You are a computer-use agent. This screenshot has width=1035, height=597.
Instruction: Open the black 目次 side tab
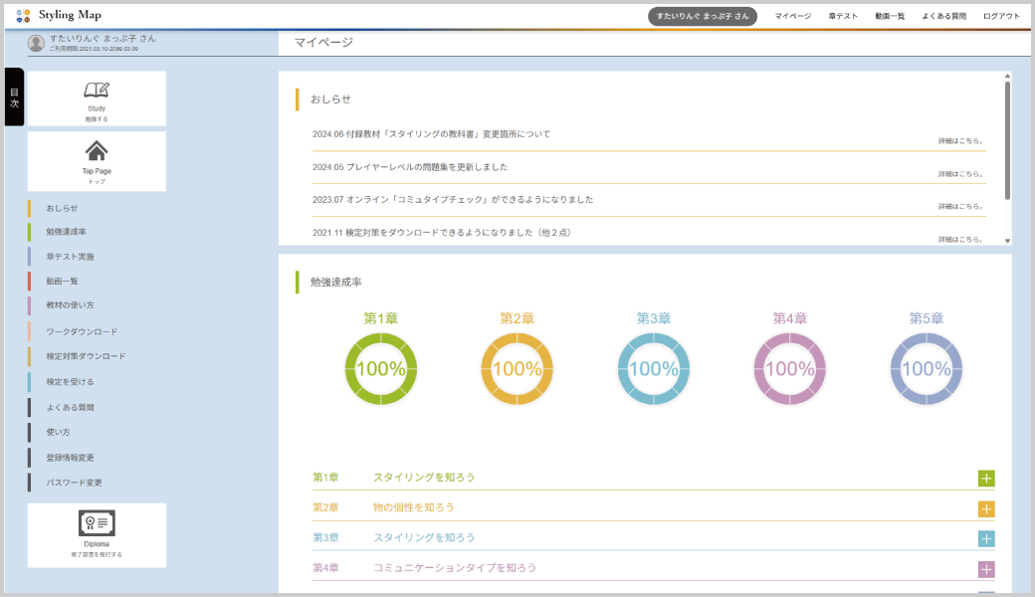tap(14, 97)
